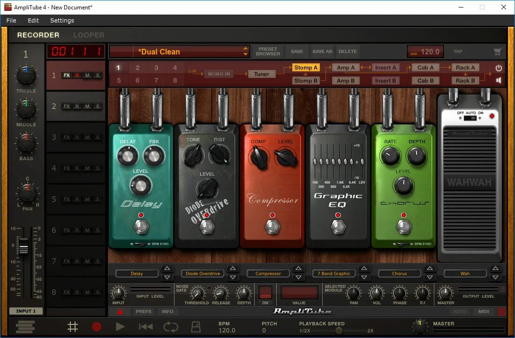Open the shopping cart icon
This screenshot has height=338, width=515.
point(498,51)
